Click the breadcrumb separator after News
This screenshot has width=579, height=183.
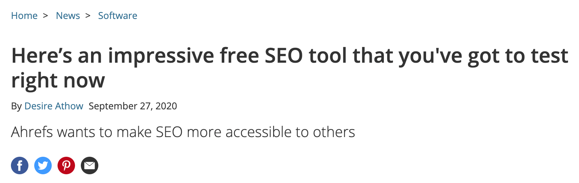click(88, 16)
